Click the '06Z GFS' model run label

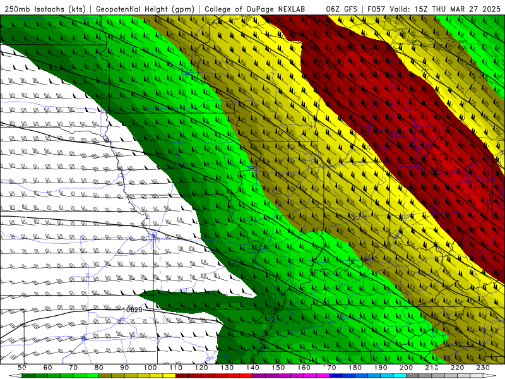(x=342, y=9)
